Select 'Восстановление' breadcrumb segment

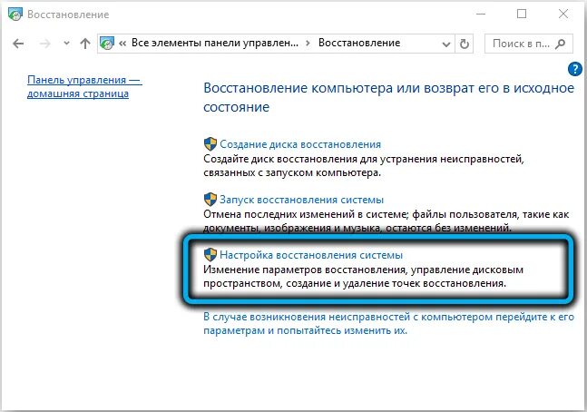coord(359,43)
